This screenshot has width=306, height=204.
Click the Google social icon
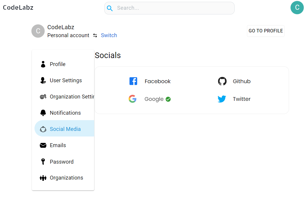[x=133, y=99]
